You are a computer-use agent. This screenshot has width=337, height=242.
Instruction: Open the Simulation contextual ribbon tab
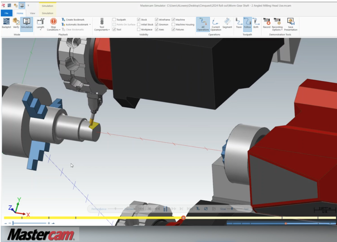click(47, 13)
